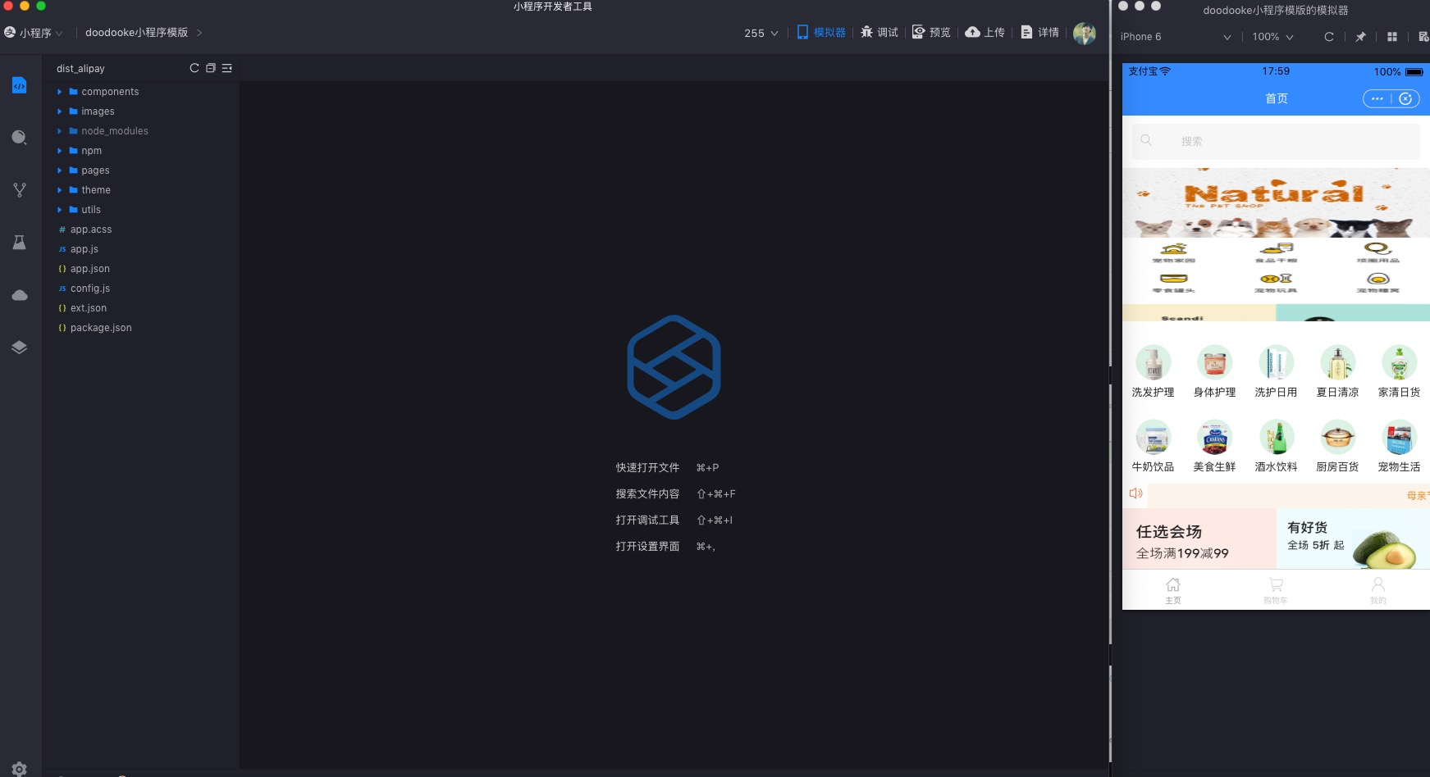Open the 有好货 avocado promotion card
The image size is (1430, 777).
pos(1353,538)
